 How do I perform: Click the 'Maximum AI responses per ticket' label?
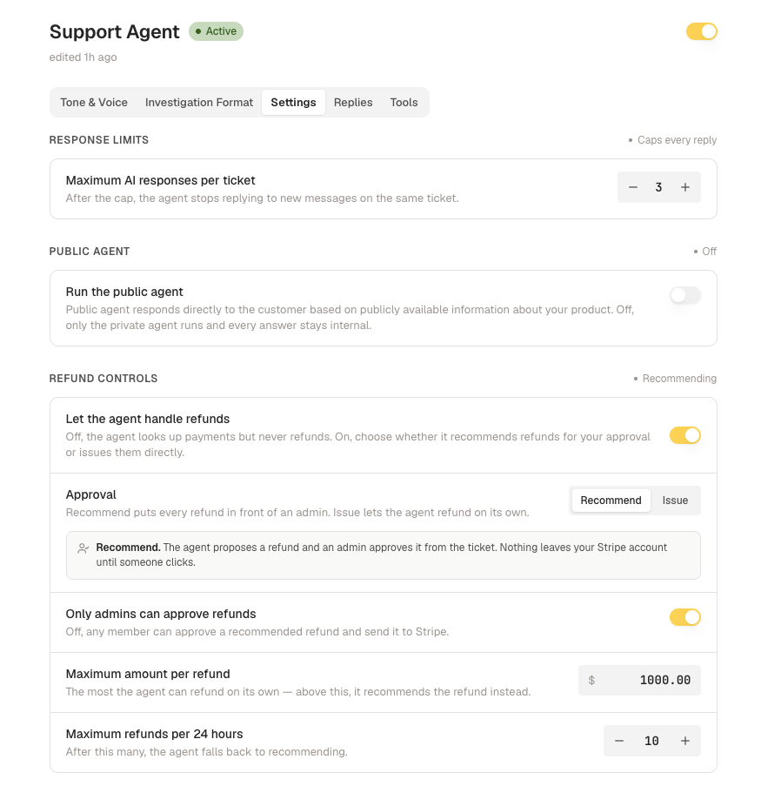pyautogui.click(x=160, y=180)
